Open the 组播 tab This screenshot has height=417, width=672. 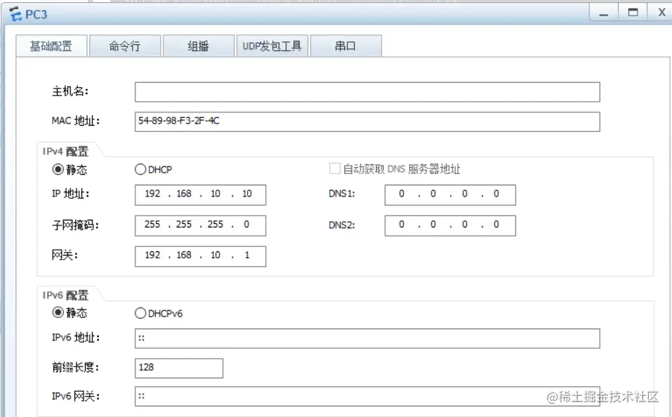[199, 45]
